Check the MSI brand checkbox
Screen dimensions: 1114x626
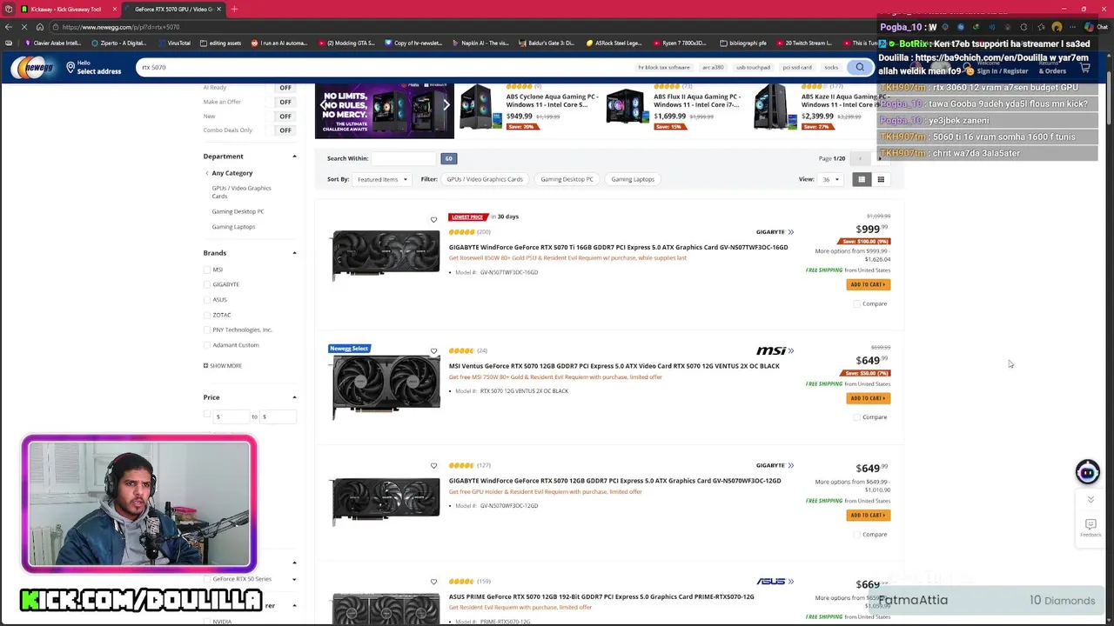coord(207,270)
